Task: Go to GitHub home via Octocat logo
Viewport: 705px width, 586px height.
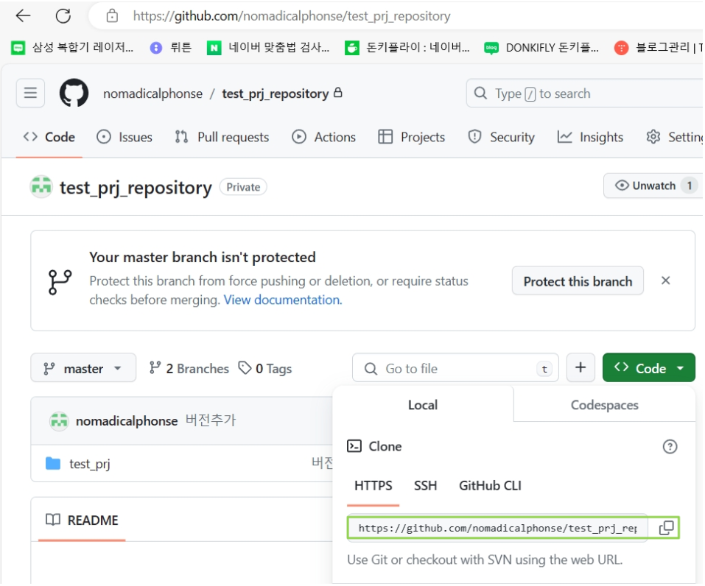Action: tap(74, 93)
